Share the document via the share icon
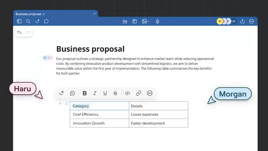The width and height of the screenshot is (268, 151). pyautogui.click(x=243, y=21)
